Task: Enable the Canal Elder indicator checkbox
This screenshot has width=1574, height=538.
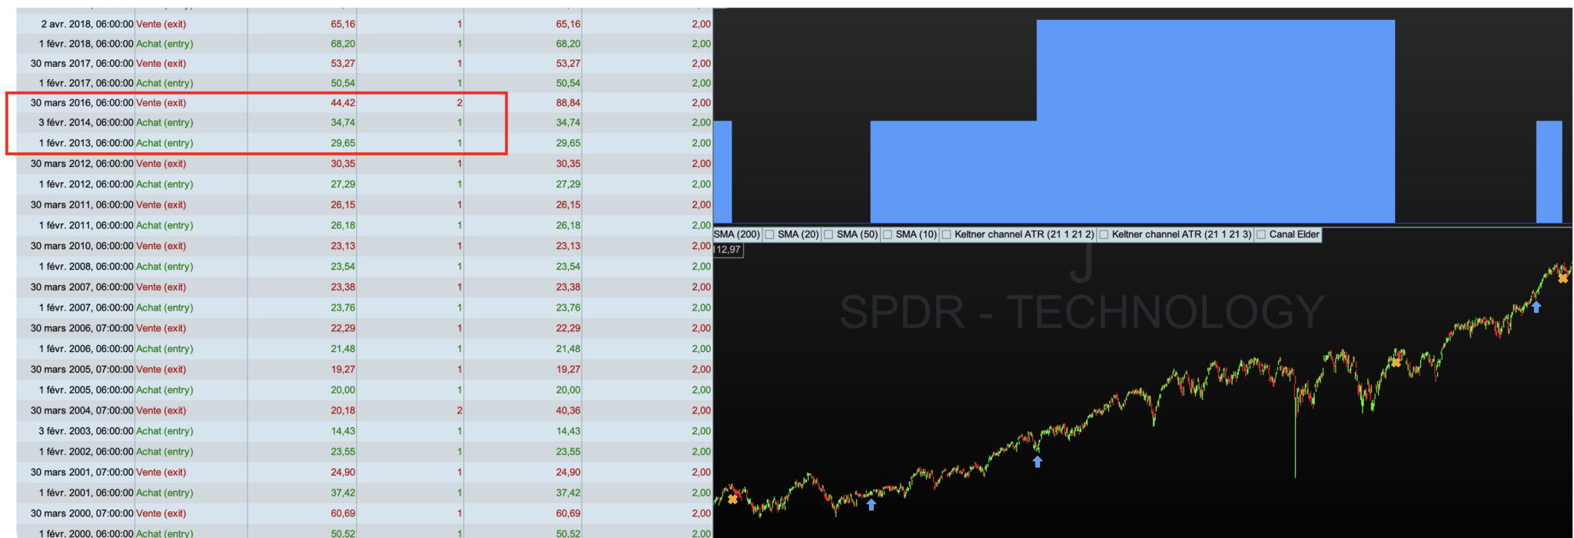Action: tap(1261, 234)
